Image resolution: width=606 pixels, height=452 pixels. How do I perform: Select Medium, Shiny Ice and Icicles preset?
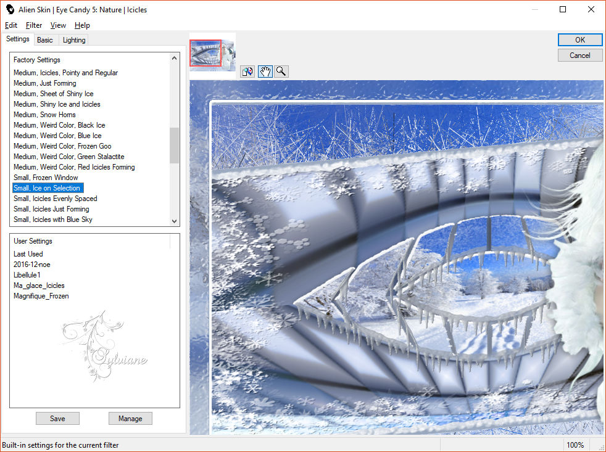click(x=57, y=104)
